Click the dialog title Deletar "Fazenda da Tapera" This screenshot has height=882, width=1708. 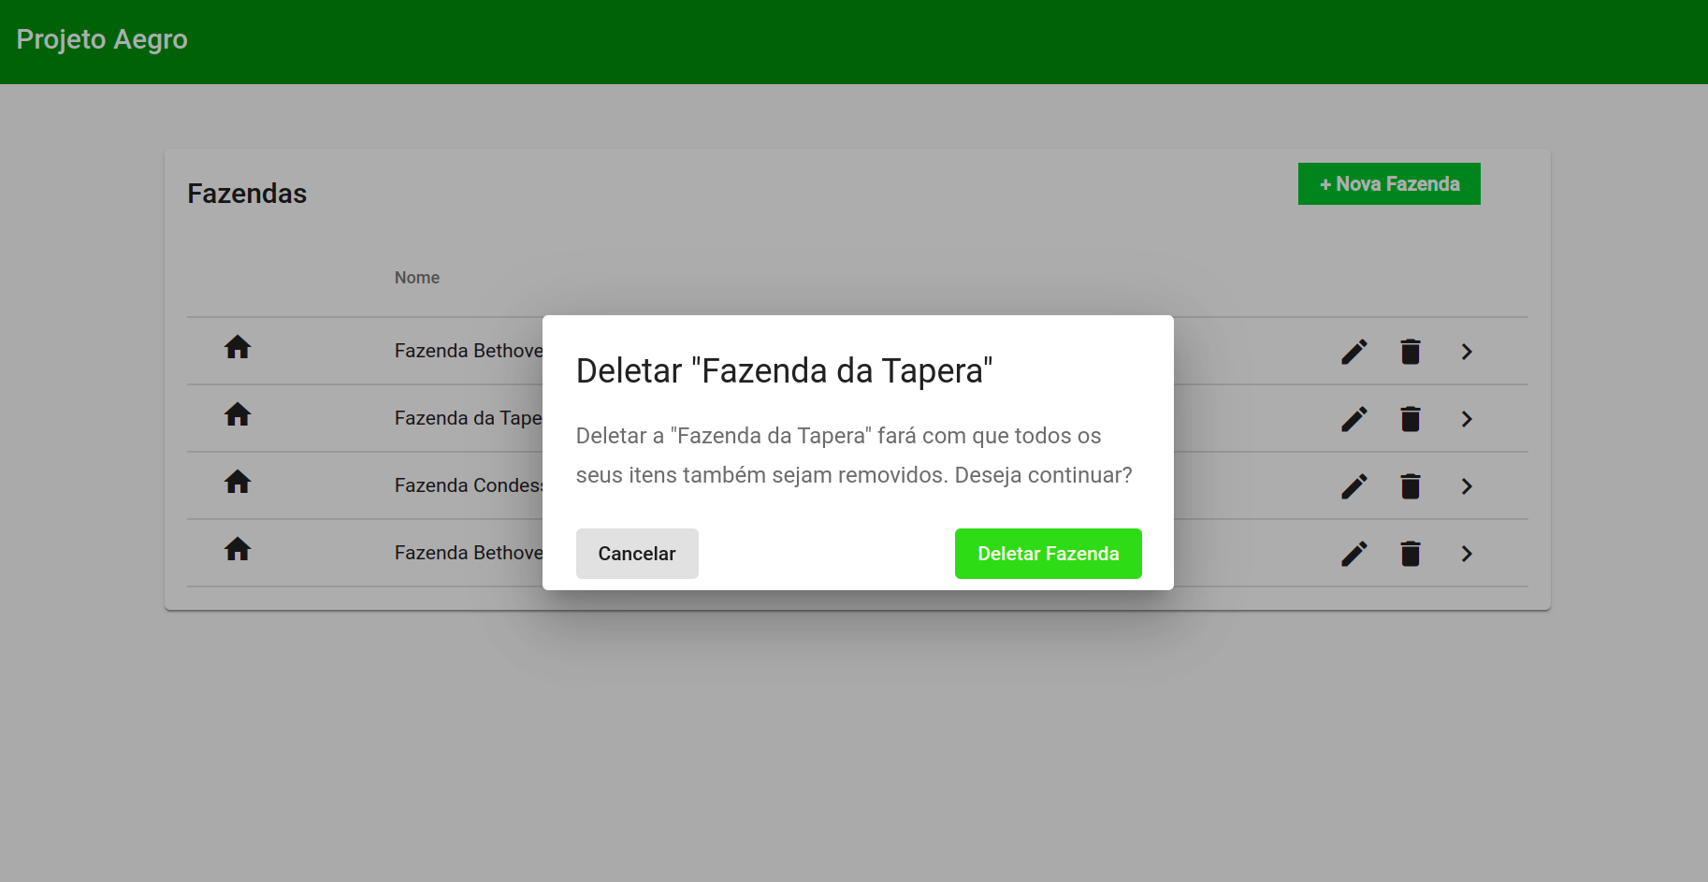(x=784, y=371)
